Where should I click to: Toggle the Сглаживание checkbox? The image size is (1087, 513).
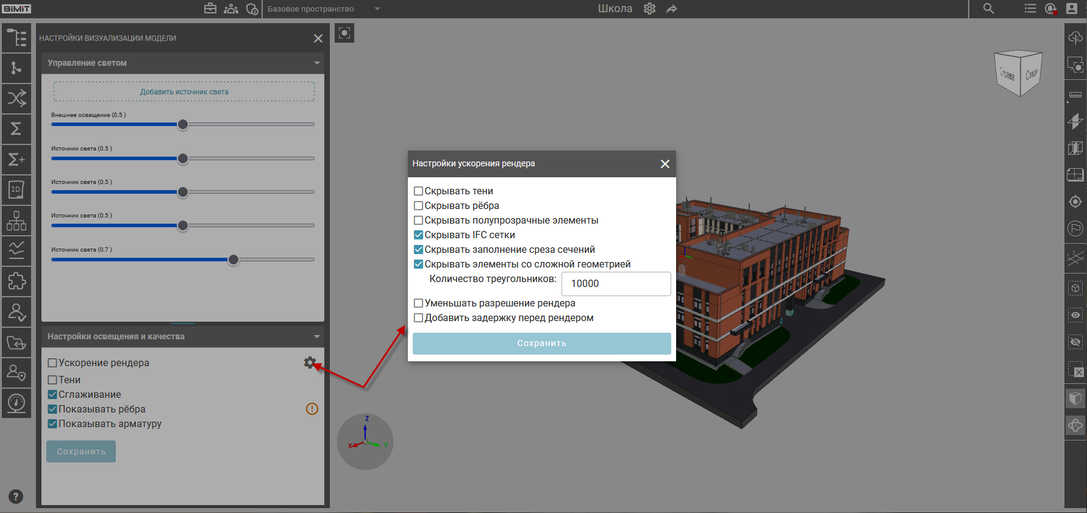pyautogui.click(x=52, y=395)
